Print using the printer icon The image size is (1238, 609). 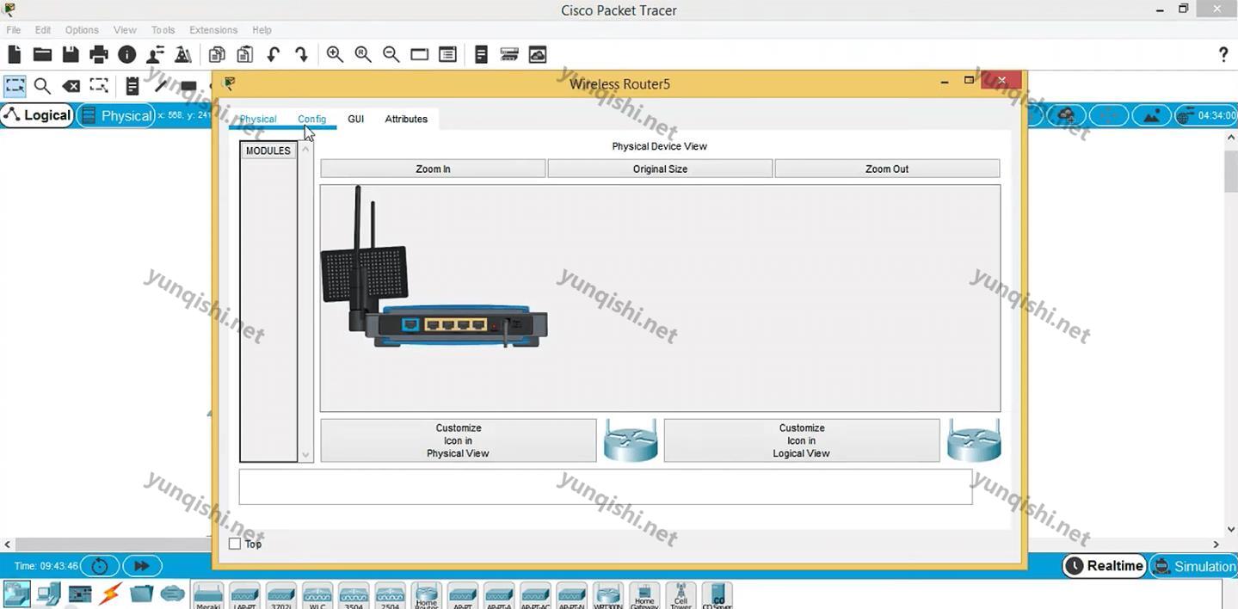[x=99, y=54]
